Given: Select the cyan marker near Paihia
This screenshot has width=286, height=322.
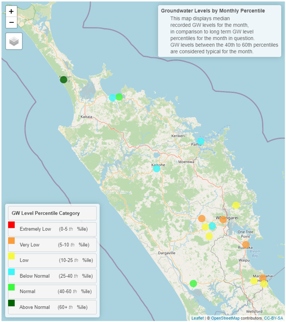Looking at the screenshot, I should pyautogui.click(x=201, y=141).
